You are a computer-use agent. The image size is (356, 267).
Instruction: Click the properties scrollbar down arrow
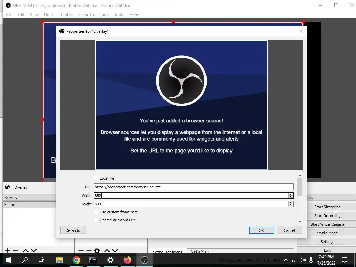300,221
